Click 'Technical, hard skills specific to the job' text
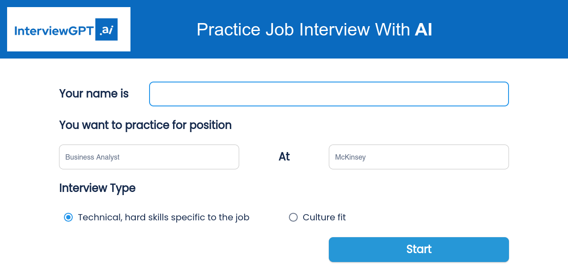The height and width of the screenshot is (266, 568). 163,217
